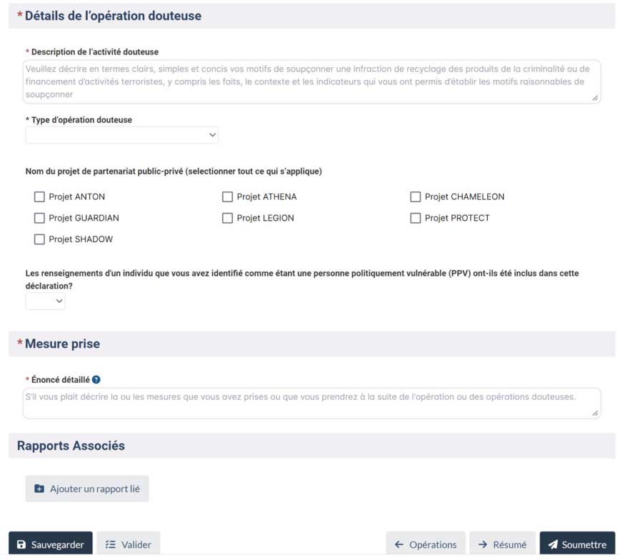Enable the Projet SHADOW checkbox
Screen dimensions: 620x560
[x=39, y=239]
